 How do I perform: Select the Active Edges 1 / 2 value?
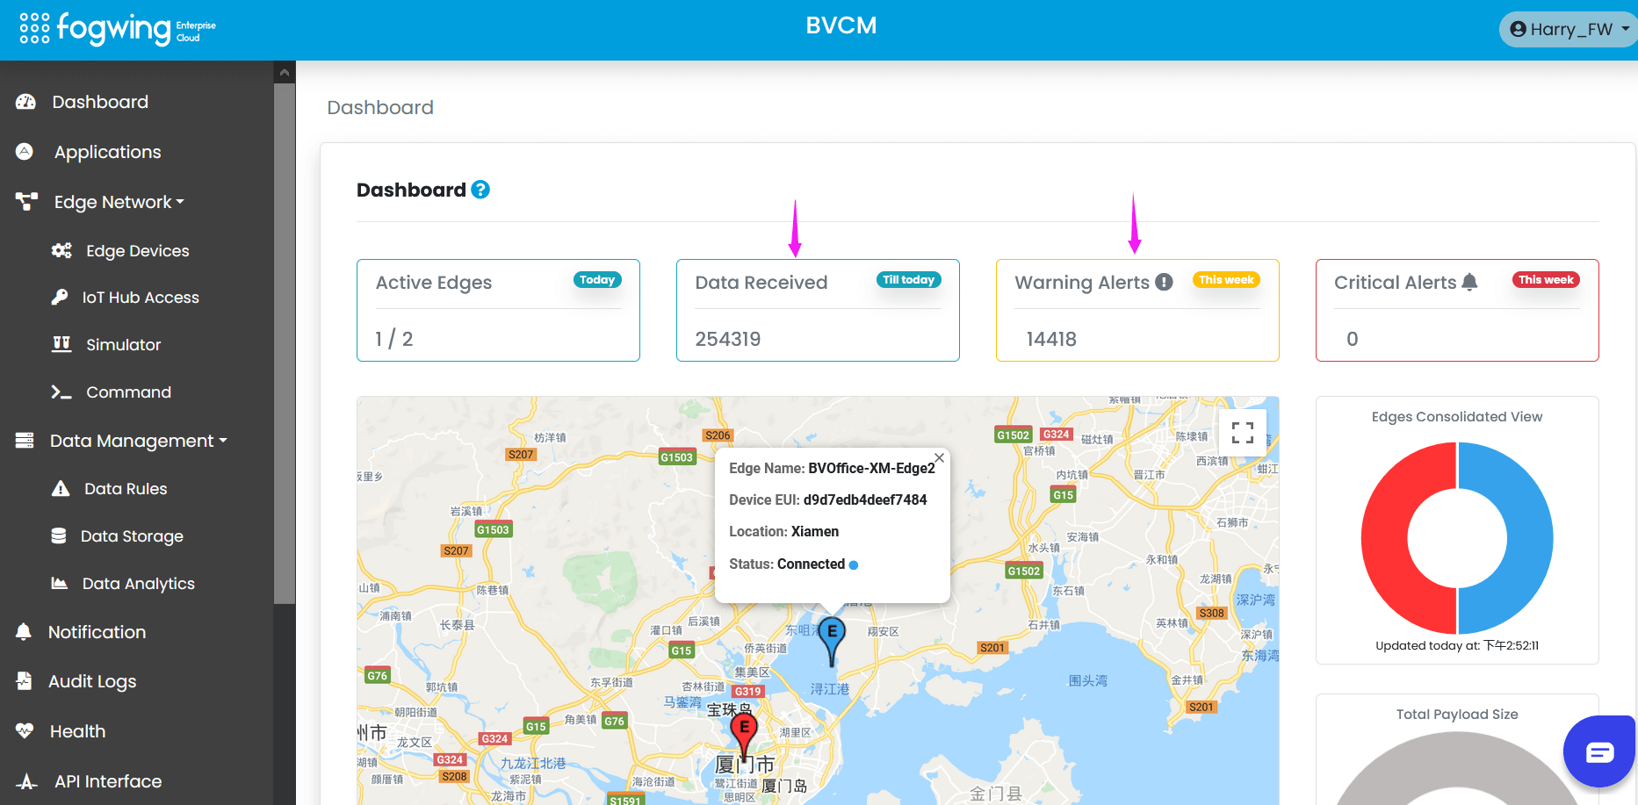click(394, 339)
